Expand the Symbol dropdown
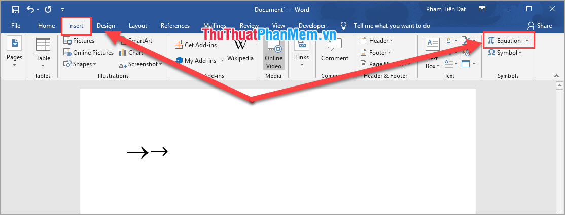This screenshot has height=215, width=565. [521, 53]
